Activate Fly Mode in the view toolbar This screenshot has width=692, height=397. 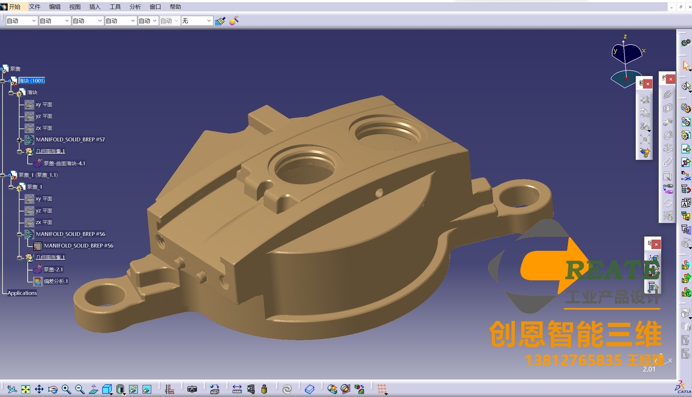point(12,389)
